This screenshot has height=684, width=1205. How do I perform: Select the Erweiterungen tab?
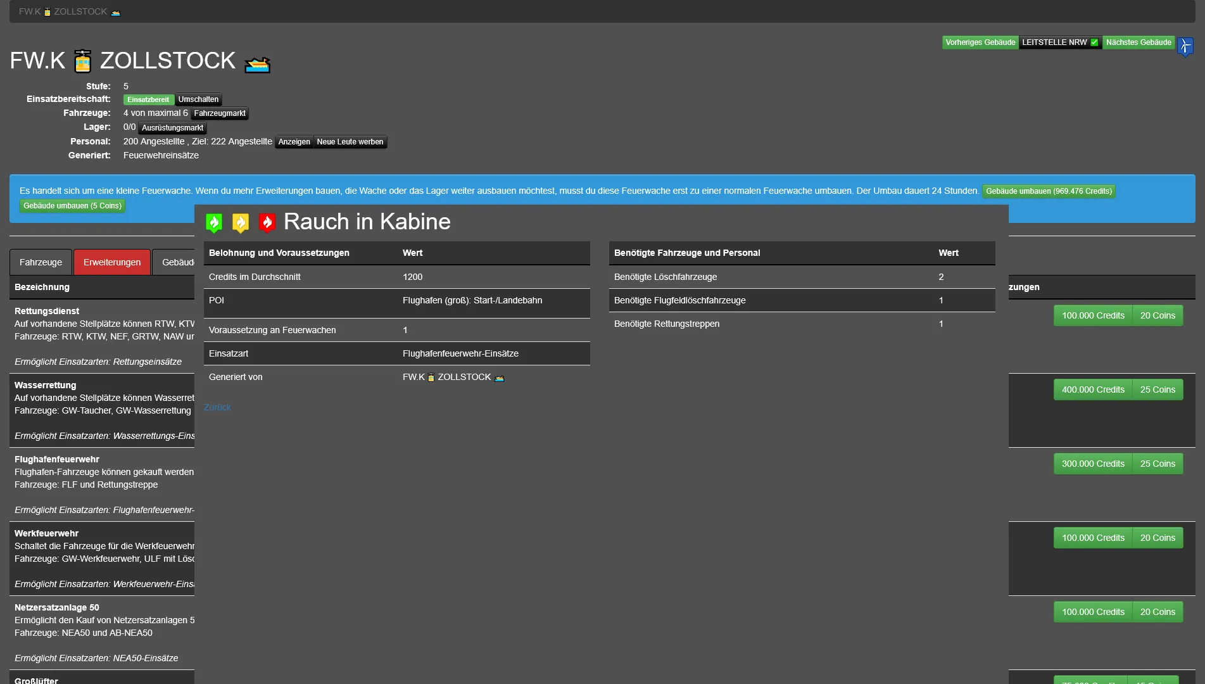[112, 262]
